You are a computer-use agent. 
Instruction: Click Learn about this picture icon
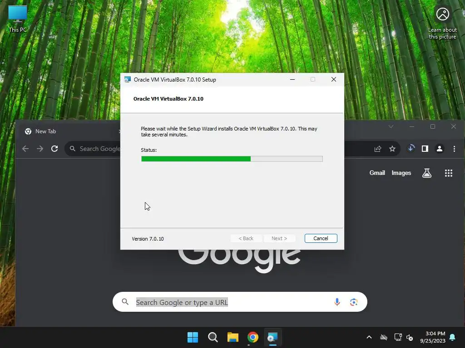[x=442, y=23]
